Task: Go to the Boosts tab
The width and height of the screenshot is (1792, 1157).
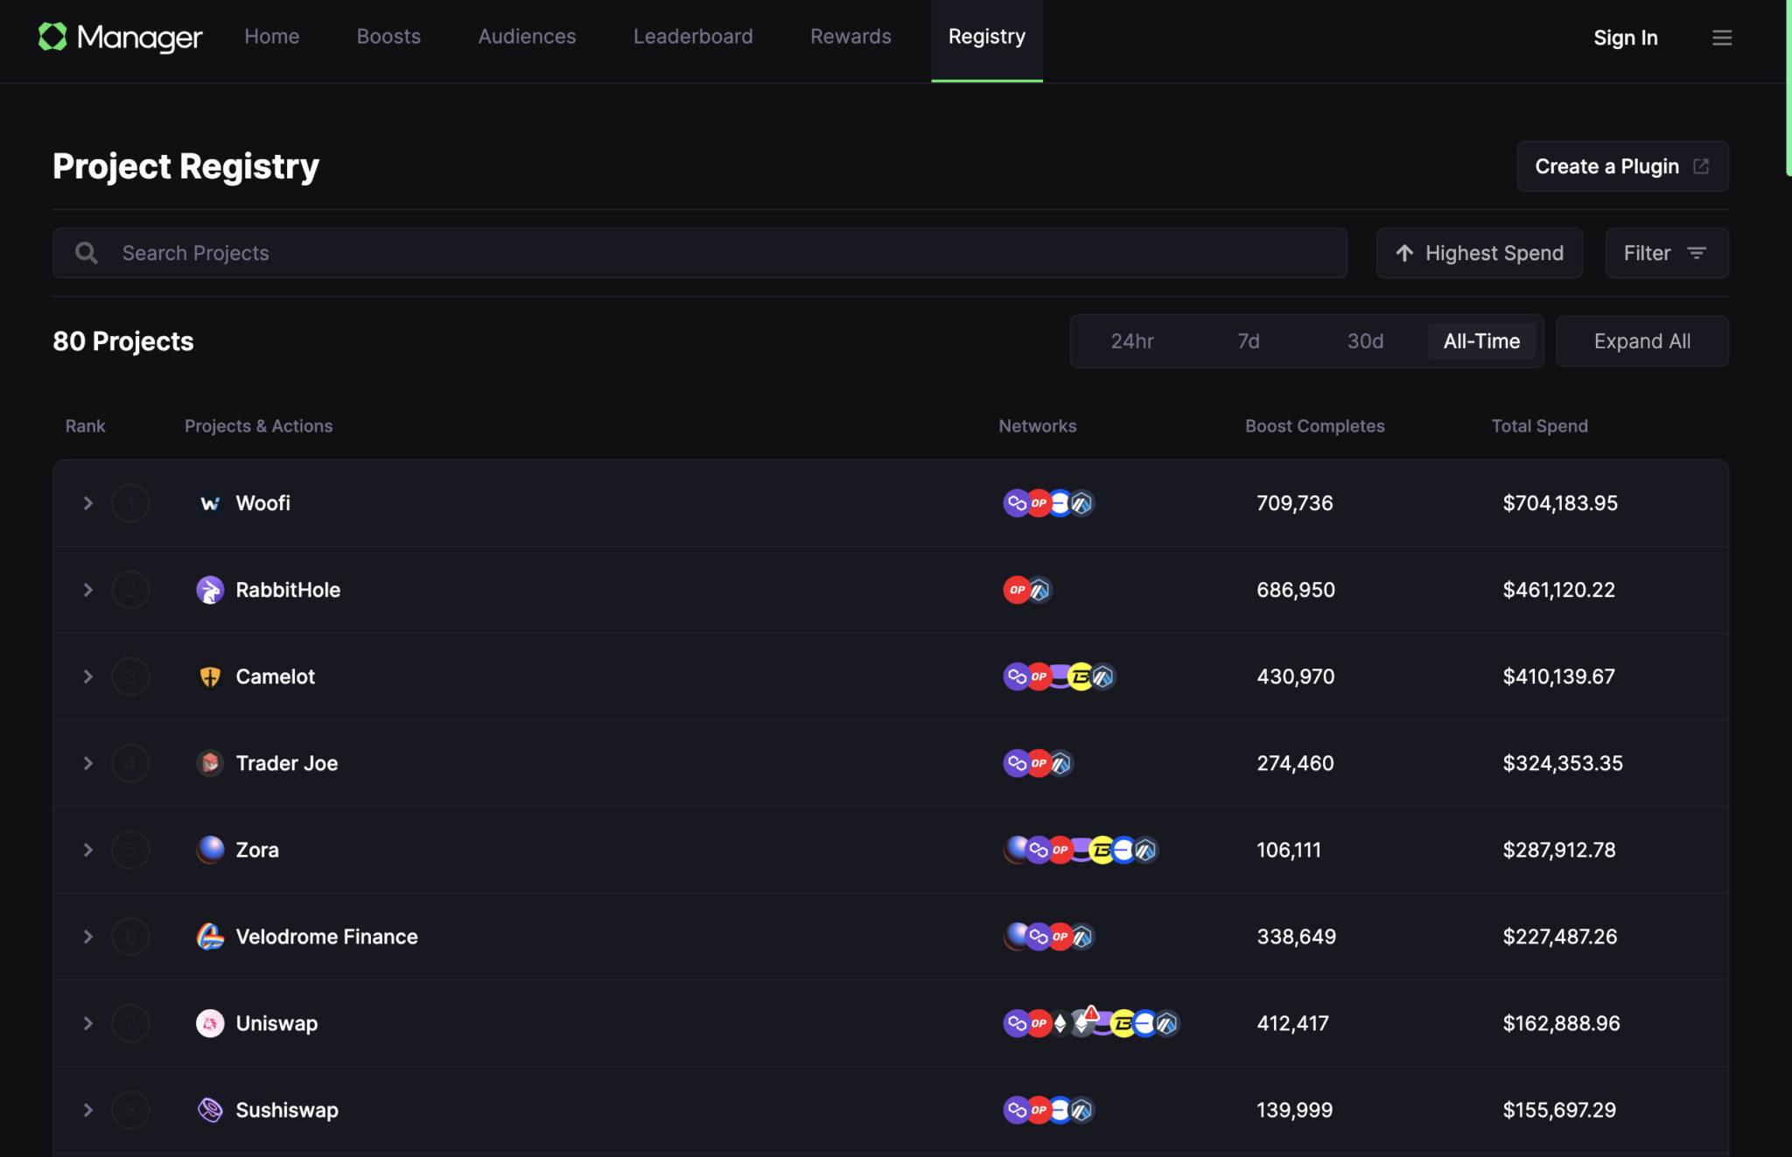Action: click(388, 37)
